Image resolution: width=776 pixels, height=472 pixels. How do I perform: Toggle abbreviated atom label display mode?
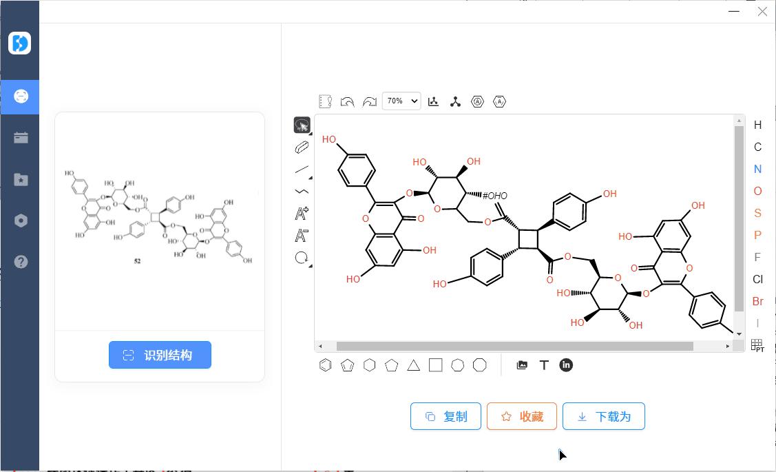pos(499,101)
